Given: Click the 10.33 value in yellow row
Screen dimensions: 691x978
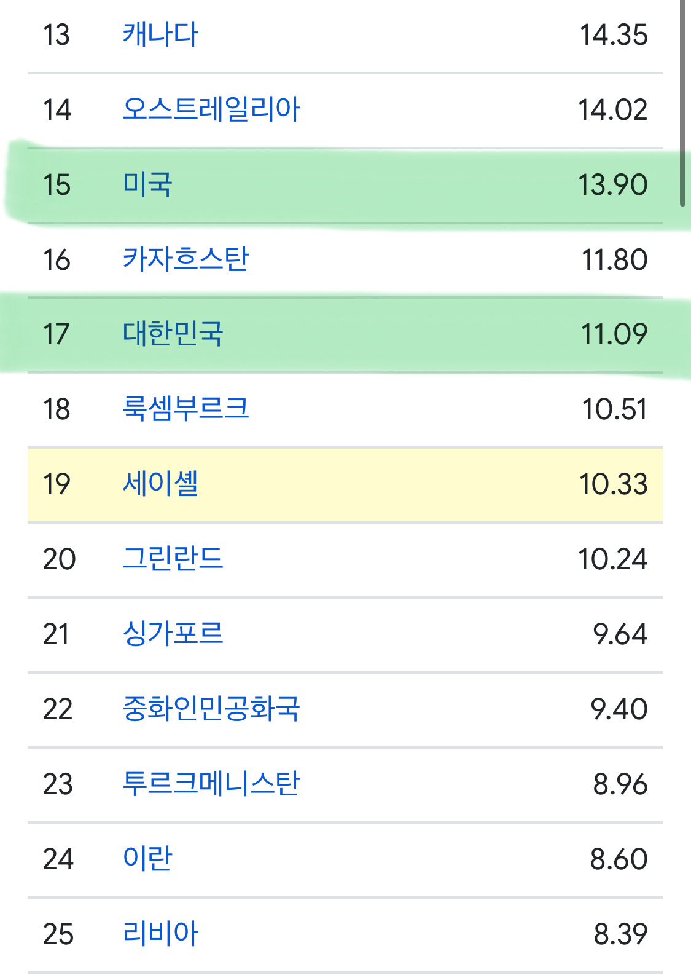Looking at the screenshot, I should (x=613, y=484).
